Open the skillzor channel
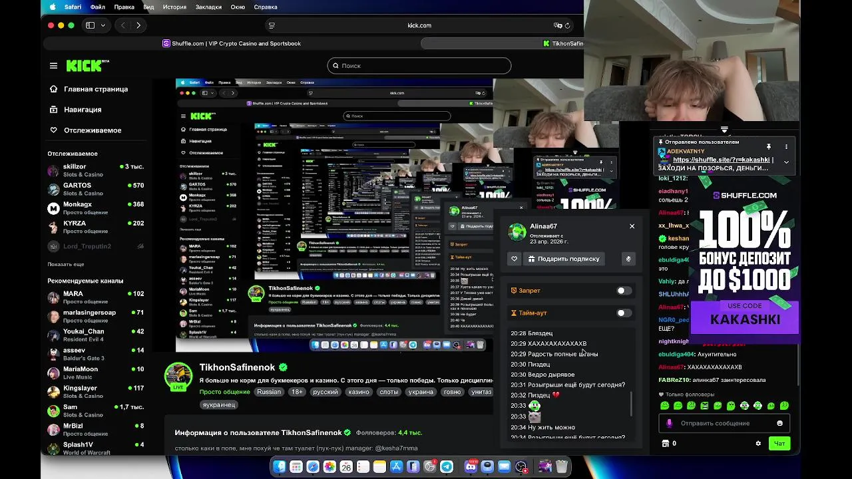852x479 pixels. click(96, 170)
